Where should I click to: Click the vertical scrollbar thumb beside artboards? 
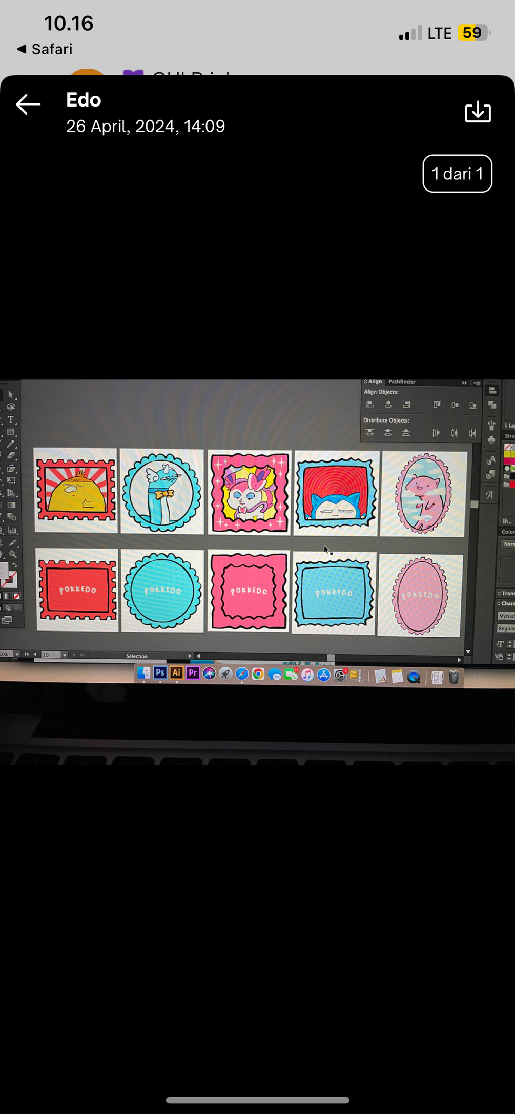pyautogui.click(x=475, y=504)
